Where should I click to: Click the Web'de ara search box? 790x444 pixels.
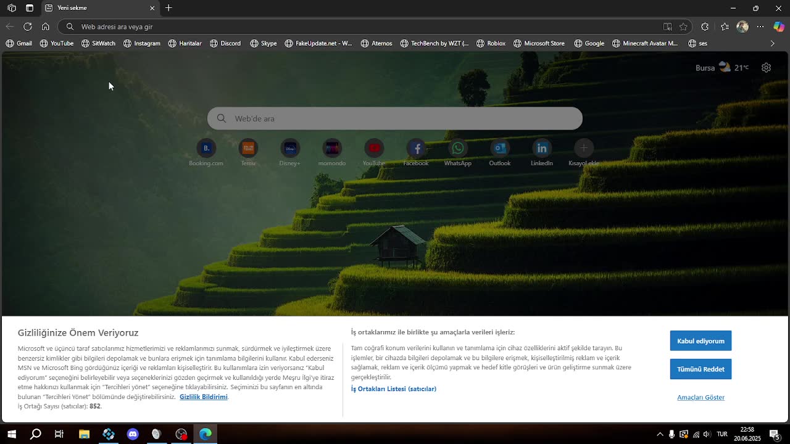[x=395, y=118]
